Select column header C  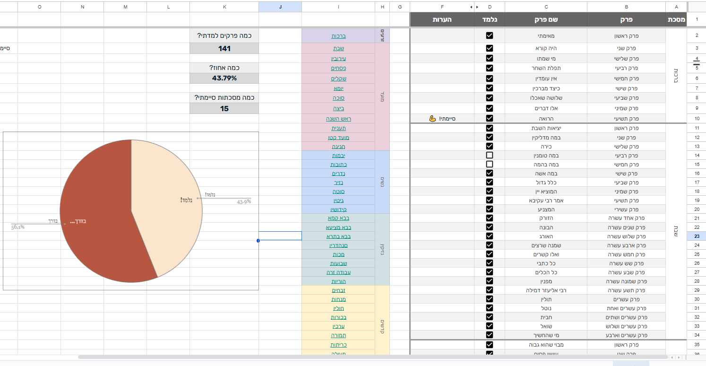(x=546, y=7)
